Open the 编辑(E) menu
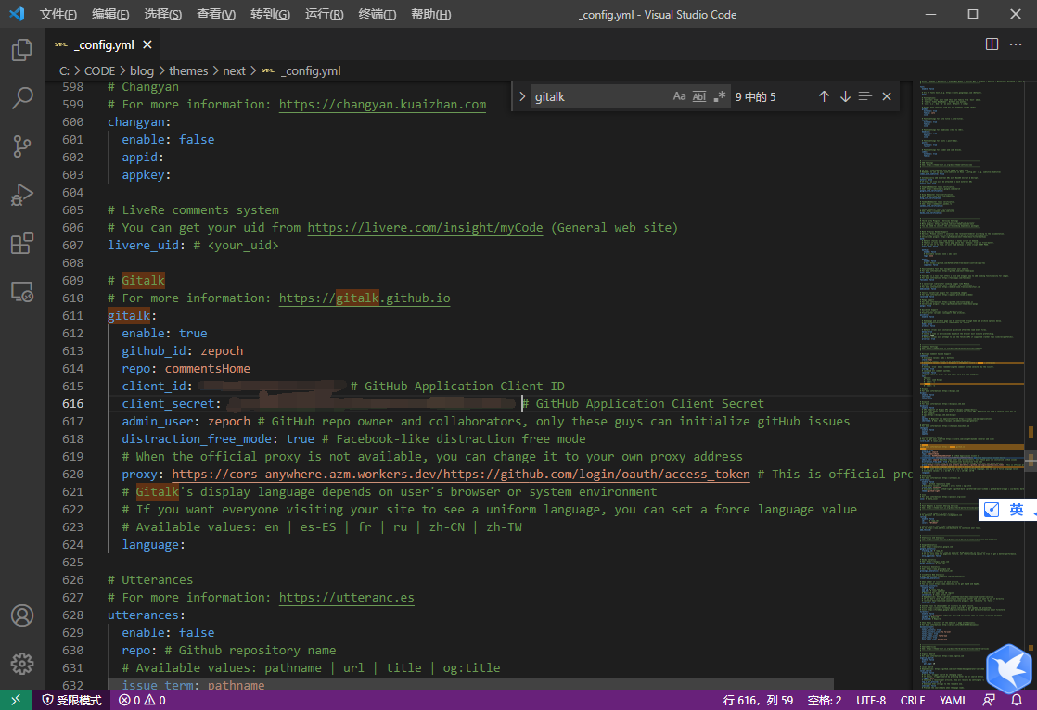Viewport: 1037px width, 710px height. [110, 15]
